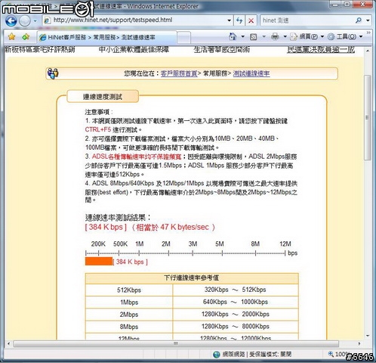Click the browser Forward arrow button

25,20
